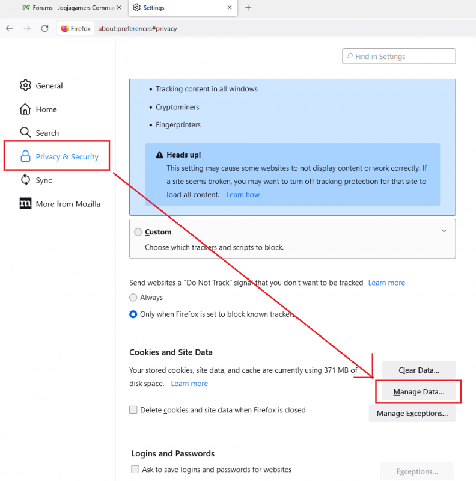
Task: Click the Fingerprinters list item text
Action: pos(178,125)
